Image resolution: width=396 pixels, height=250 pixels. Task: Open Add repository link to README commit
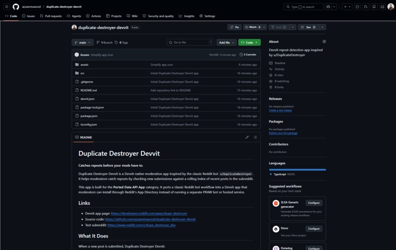[170, 91]
